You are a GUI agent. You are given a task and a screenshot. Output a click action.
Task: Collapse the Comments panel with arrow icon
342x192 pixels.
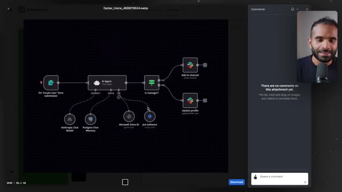pos(306,9)
